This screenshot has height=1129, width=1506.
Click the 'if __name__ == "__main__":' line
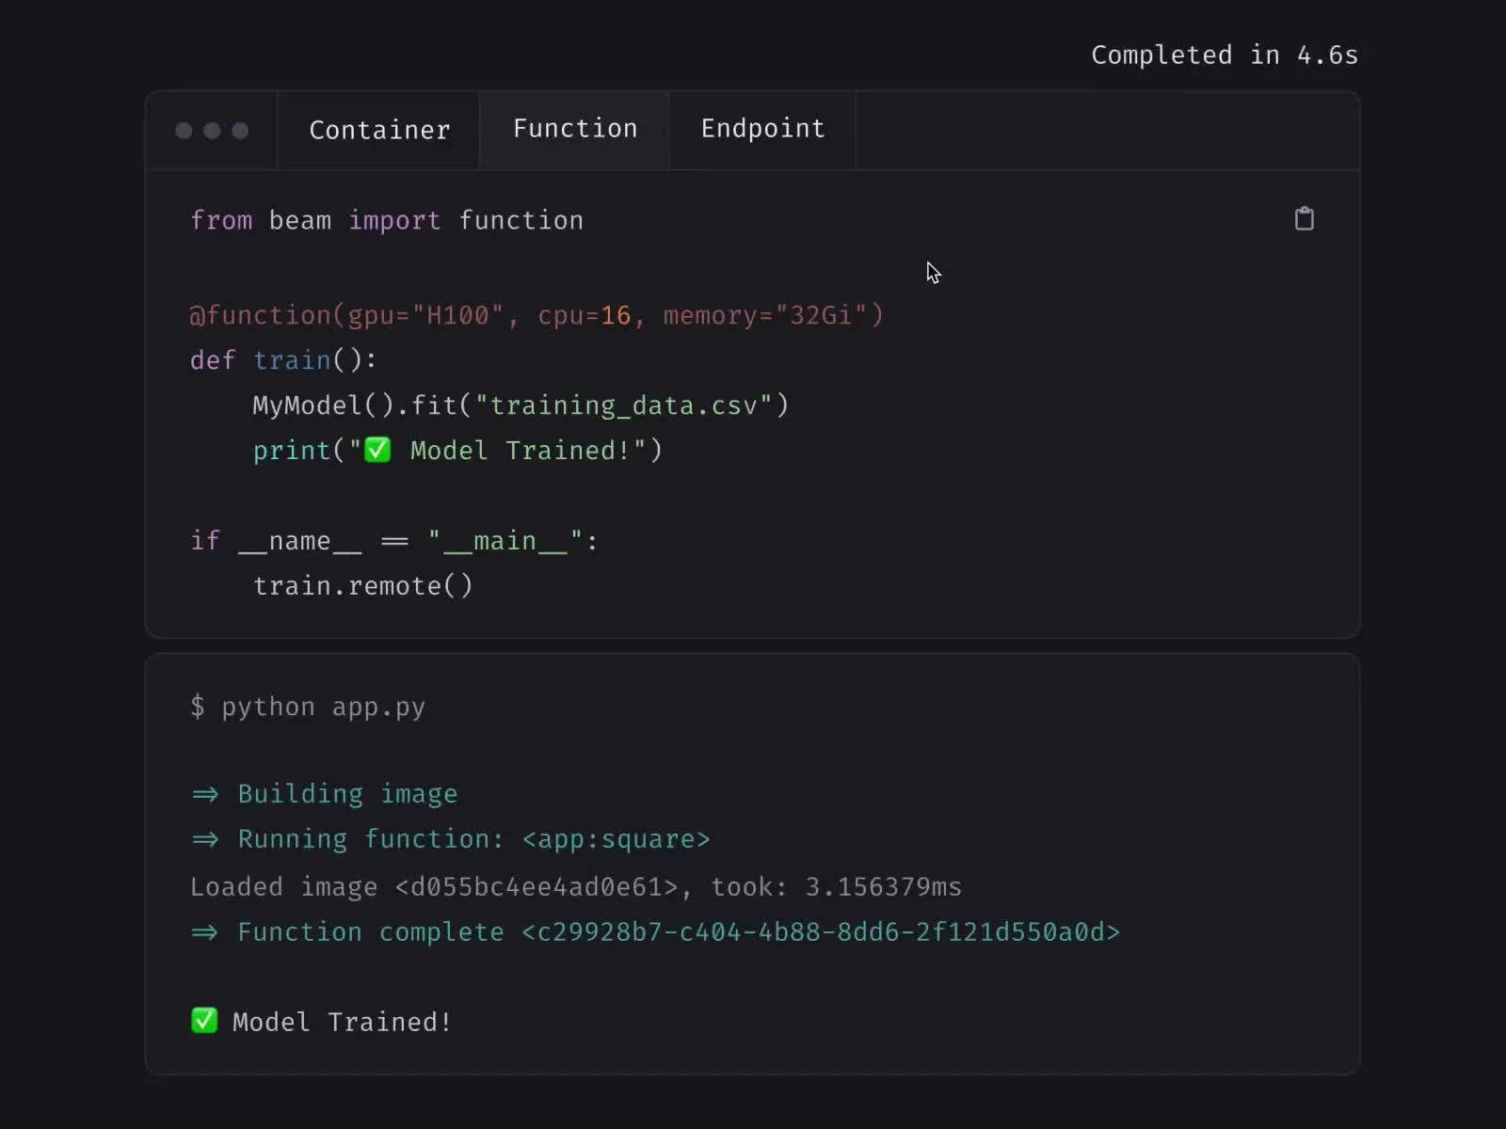point(393,541)
